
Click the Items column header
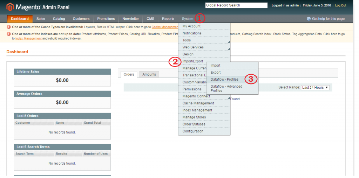pyautogui.click(x=68, y=123)
